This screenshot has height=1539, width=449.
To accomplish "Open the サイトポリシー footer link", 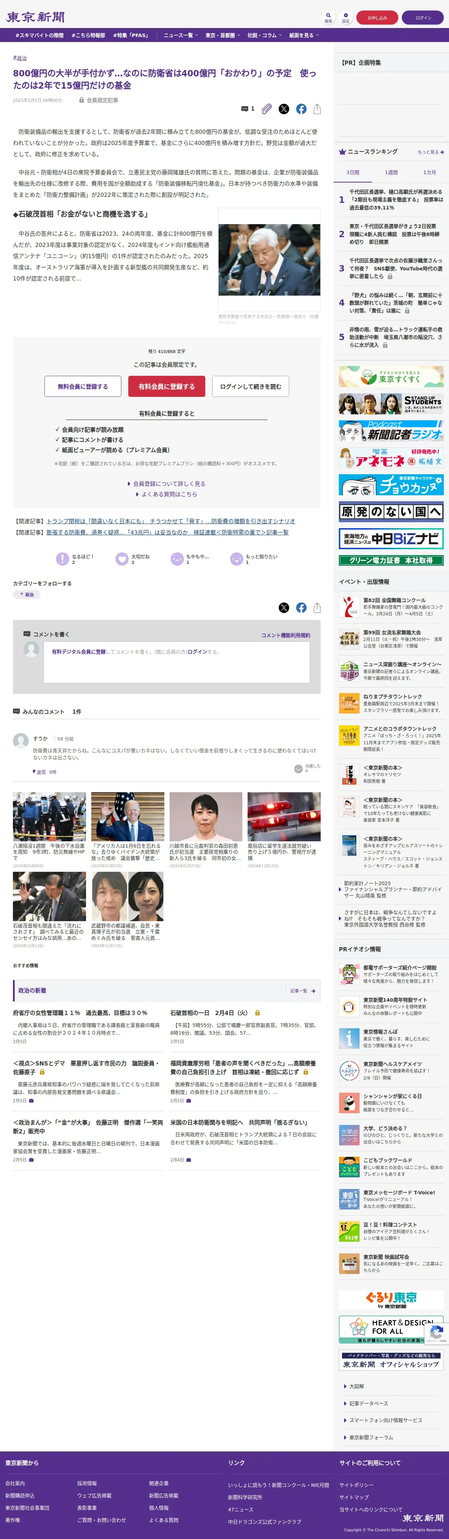I will click(357, 1485).
